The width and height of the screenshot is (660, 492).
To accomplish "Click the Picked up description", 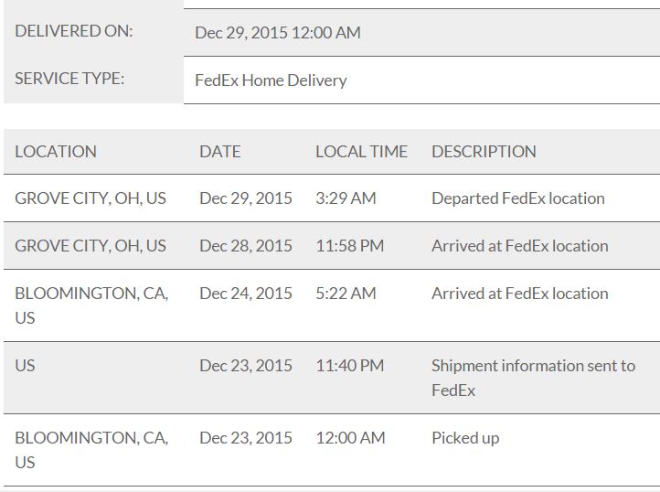I will click(x=465, y=437).
